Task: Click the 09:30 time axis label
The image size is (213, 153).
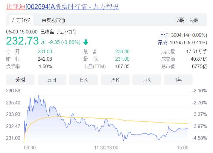Action: coord(30,148)
